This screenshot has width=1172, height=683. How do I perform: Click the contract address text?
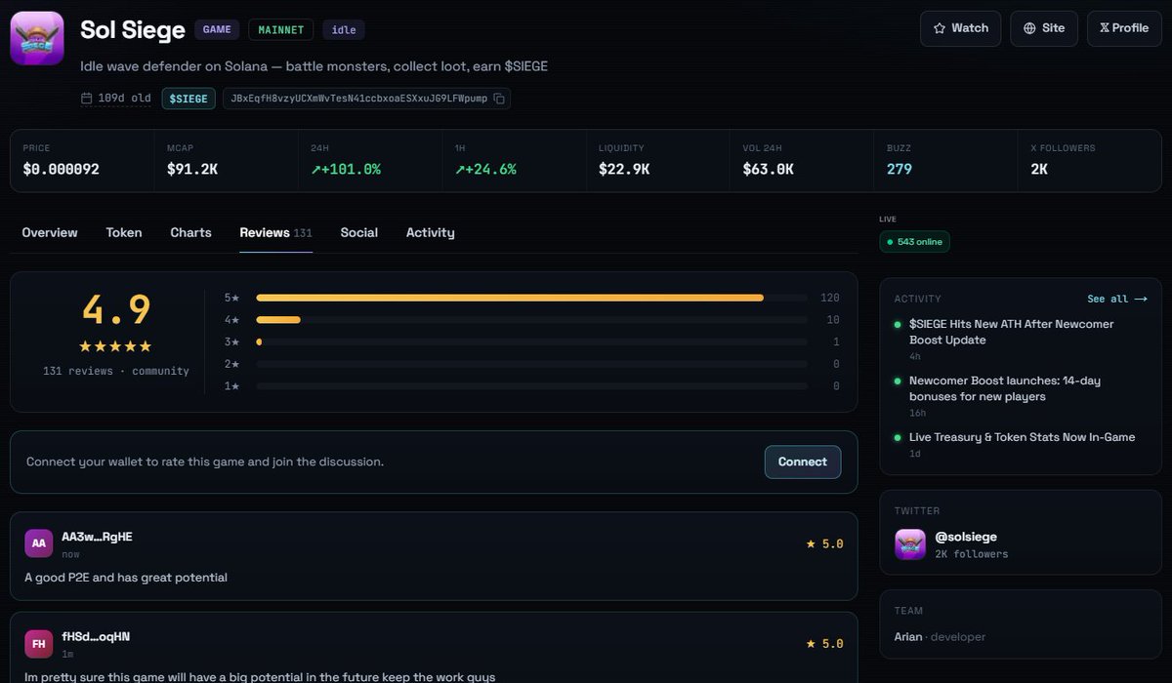358,99
